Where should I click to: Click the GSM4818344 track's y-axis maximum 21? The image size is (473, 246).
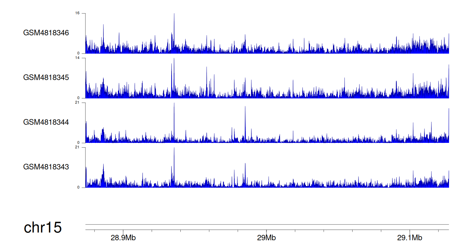tap(77, 103)
